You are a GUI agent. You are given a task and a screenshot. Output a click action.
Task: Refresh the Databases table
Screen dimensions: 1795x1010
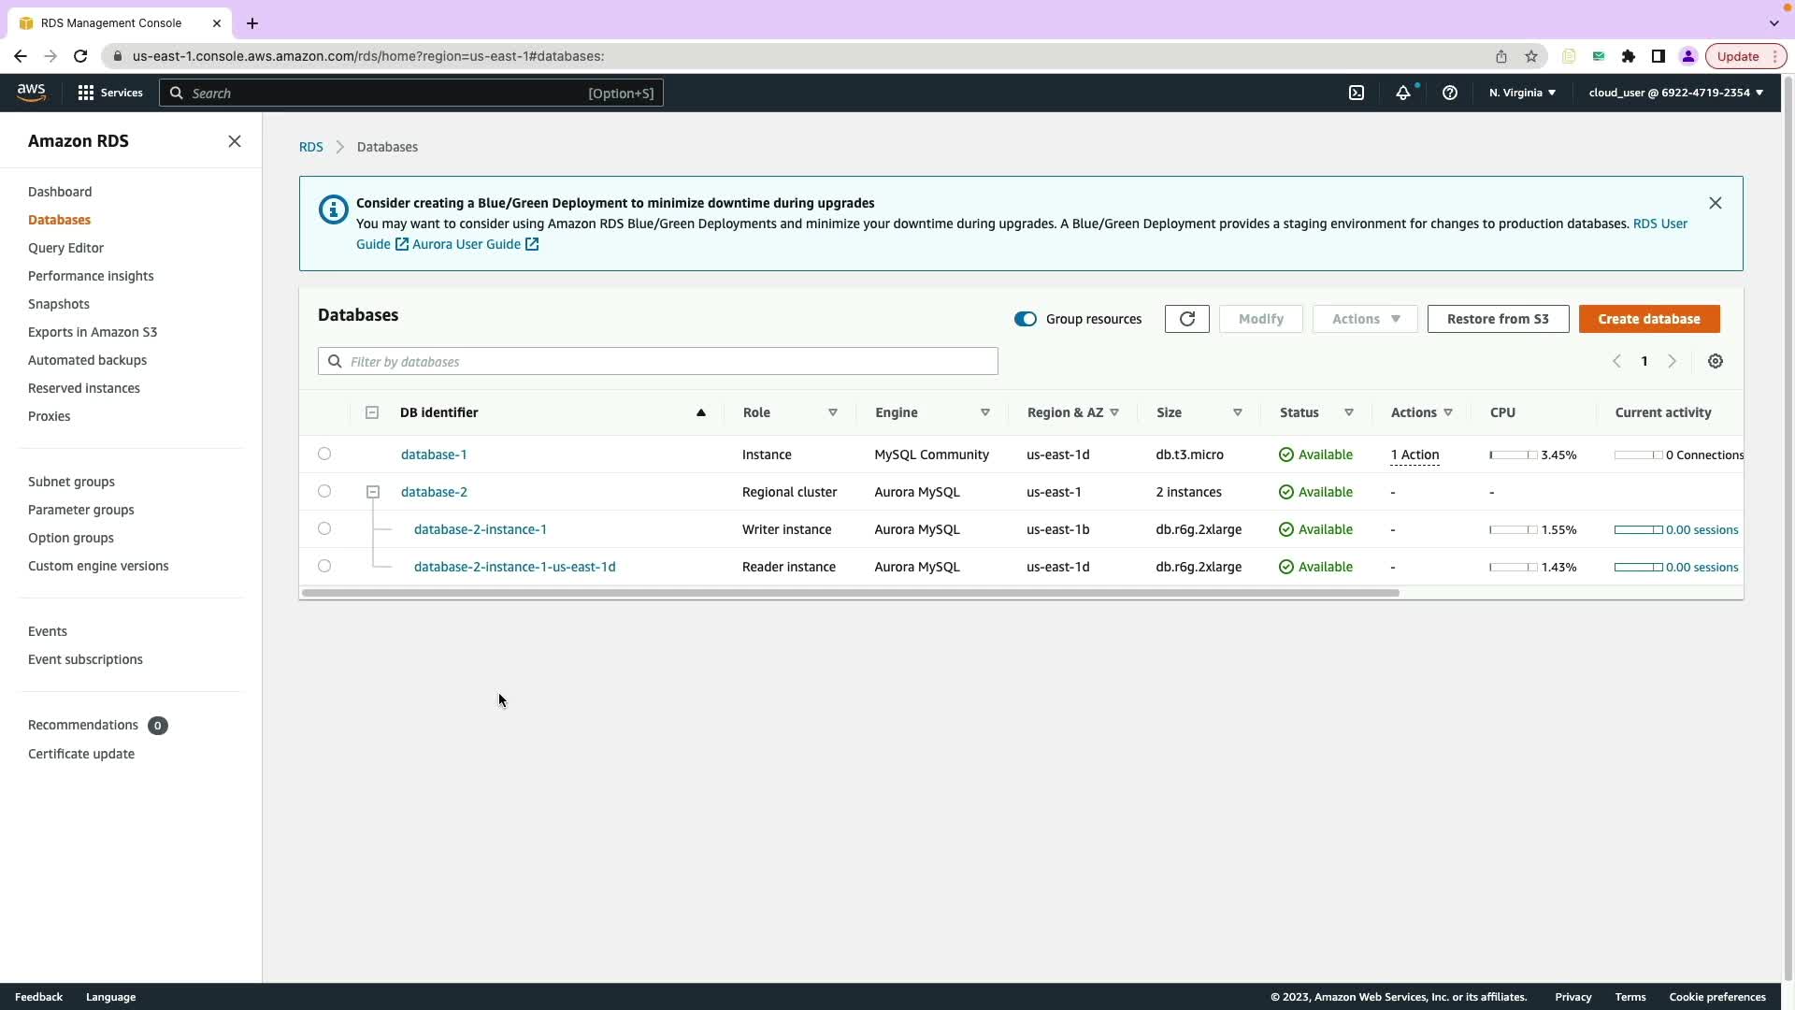coord(1186,319)
